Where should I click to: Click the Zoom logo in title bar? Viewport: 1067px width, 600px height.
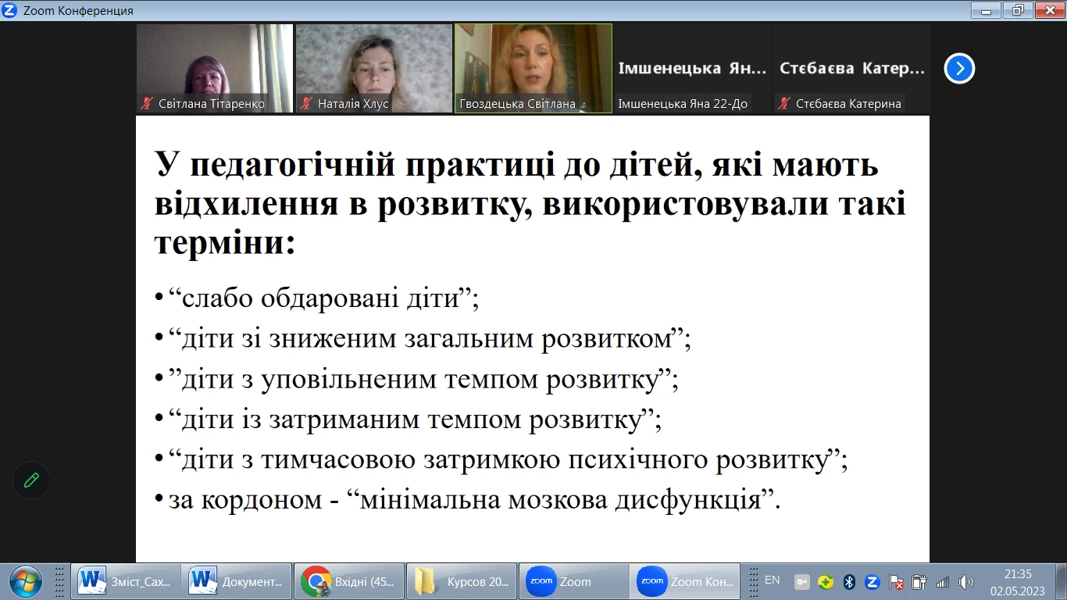pyautogui.click(x=10, y=10)
